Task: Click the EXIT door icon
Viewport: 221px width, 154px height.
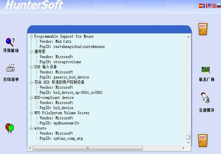Action: (203, 140)
